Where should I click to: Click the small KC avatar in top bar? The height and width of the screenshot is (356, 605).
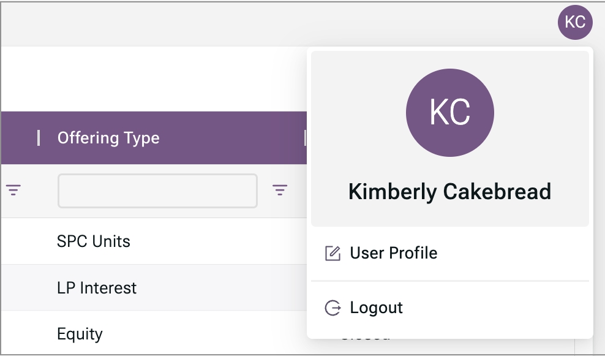575,23
